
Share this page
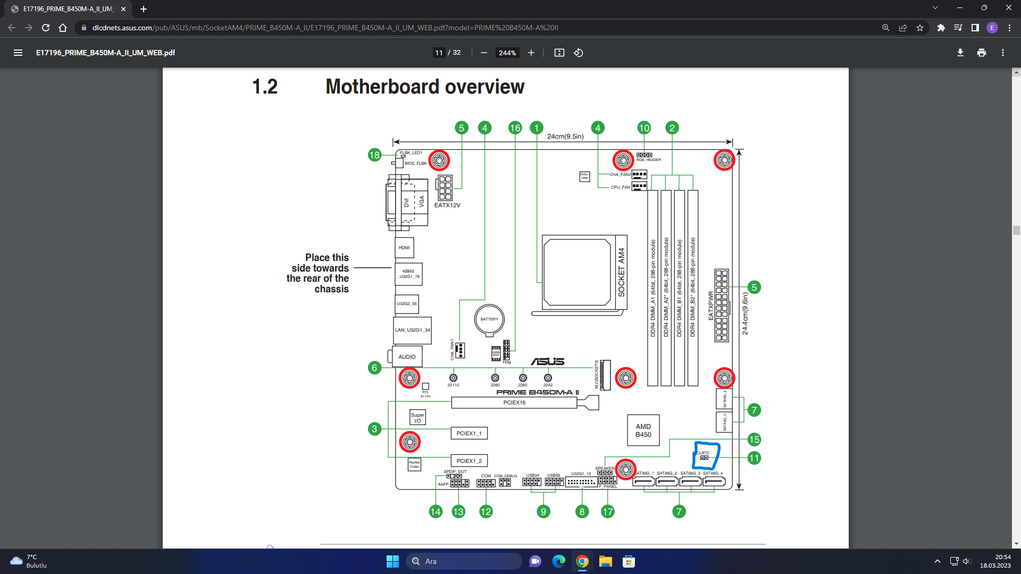(903, 28)
